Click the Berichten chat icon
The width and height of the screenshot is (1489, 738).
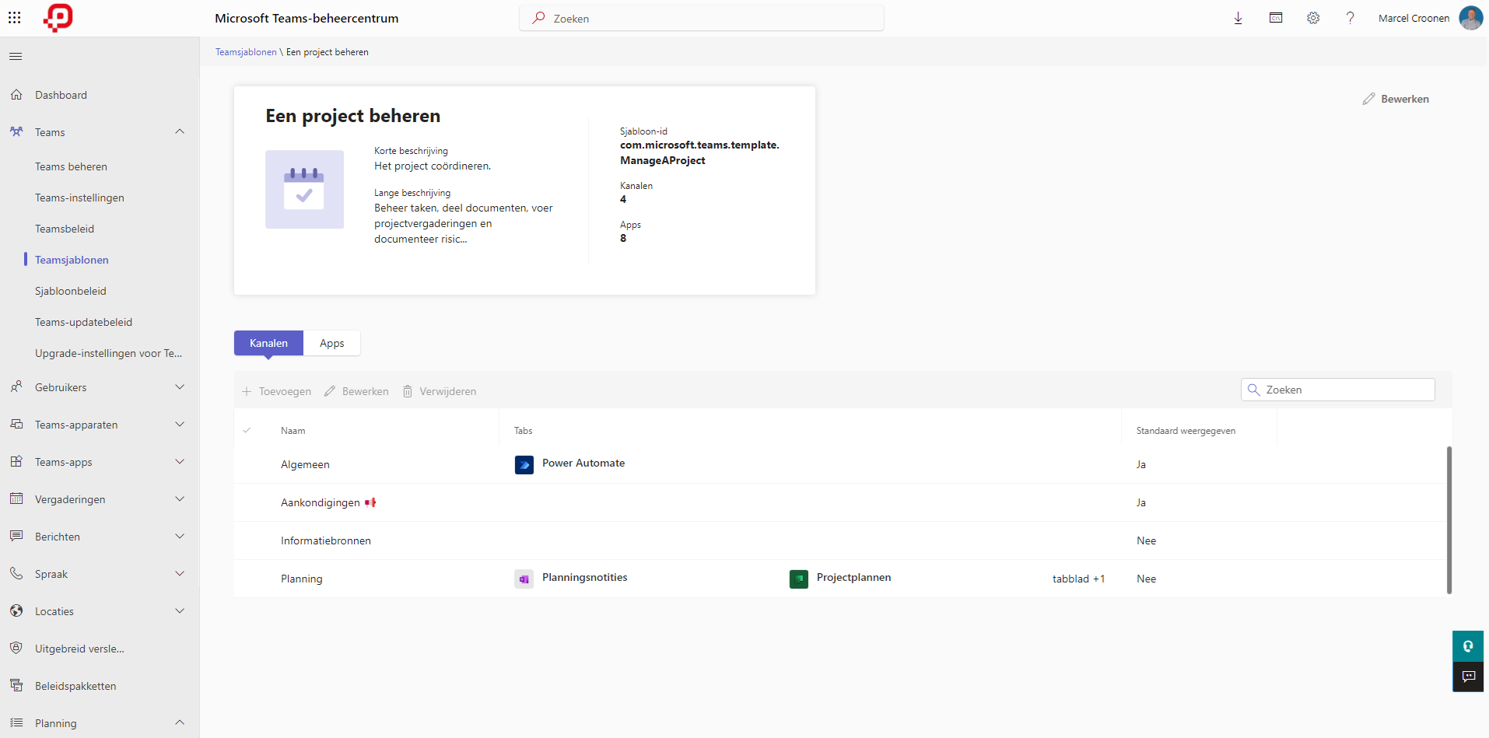pyautogui.click(x=16, y=537)
